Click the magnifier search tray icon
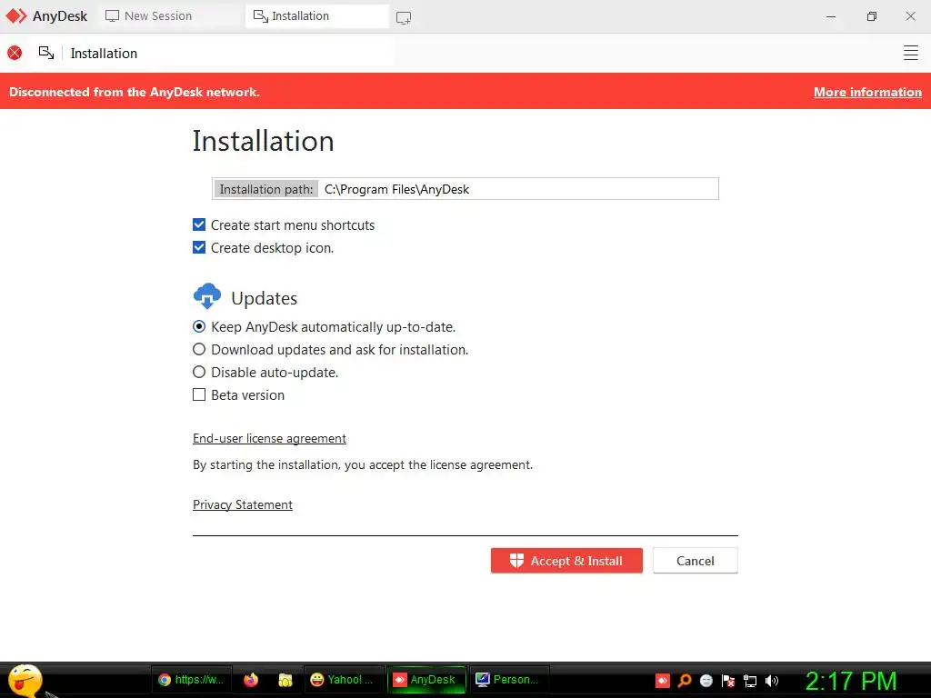The image size is (931, 698). click(685, 681)
